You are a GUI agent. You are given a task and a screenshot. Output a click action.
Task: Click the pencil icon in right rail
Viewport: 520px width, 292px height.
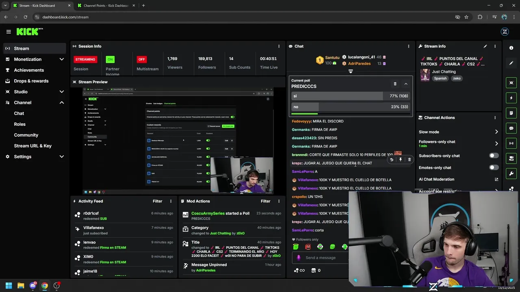coord(511,63)
